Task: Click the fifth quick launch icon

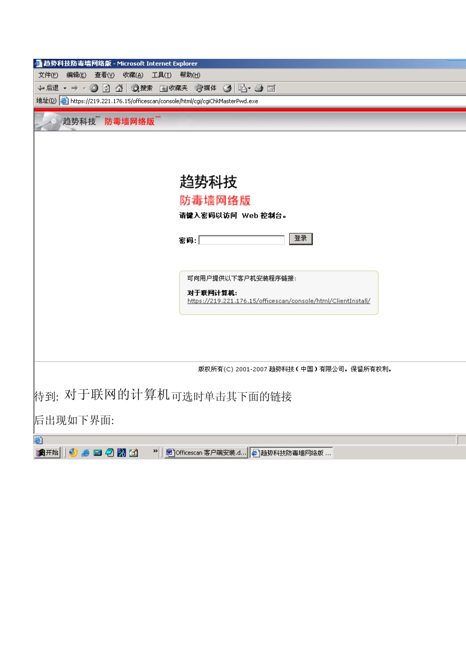Action: (122, 453)
